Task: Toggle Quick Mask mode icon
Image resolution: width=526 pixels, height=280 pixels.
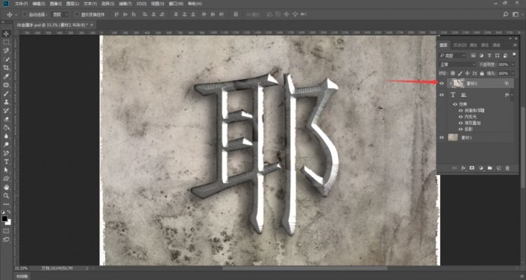Action: [x=6, y=231]
